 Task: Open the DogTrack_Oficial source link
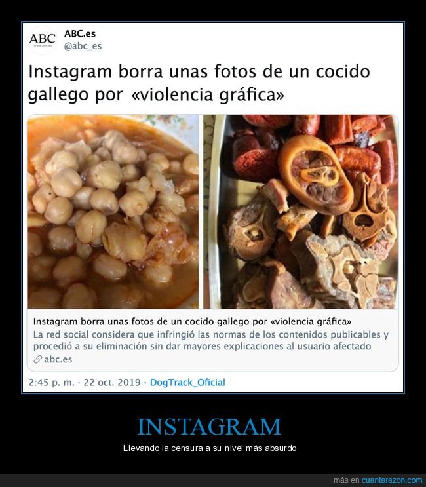187,382
